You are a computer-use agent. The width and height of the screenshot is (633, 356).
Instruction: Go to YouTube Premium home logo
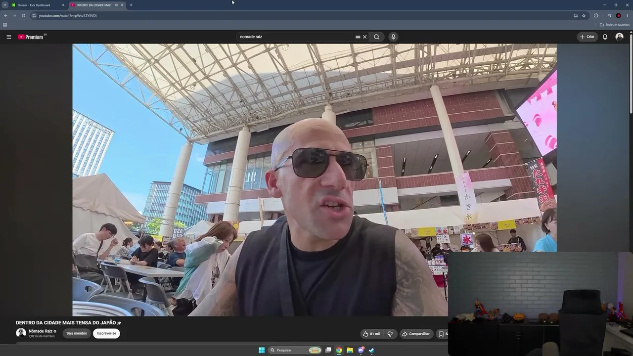pyautogui.click(x=32, y=37)
